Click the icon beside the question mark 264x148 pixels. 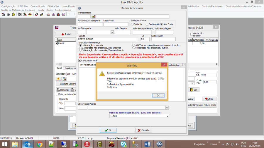tap(64, 79)
